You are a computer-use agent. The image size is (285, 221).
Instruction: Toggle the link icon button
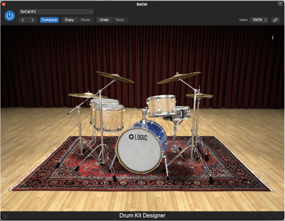tap(275, 20)
